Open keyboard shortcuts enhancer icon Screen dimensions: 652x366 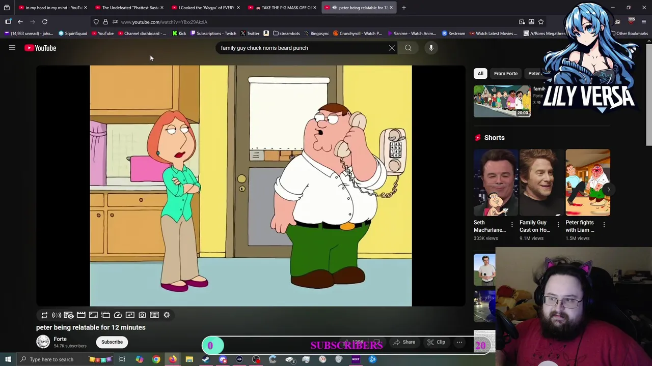pyautogui.click(x=154, y=315)
